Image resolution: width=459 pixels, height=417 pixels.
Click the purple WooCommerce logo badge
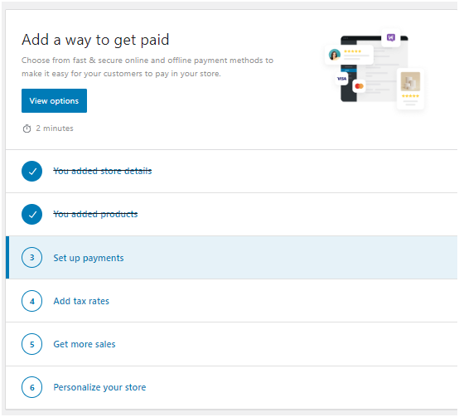(x=391, y=37)
